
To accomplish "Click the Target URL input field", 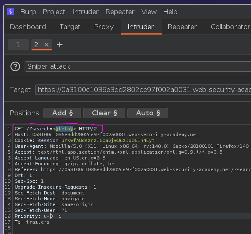I will click(143, 90).
